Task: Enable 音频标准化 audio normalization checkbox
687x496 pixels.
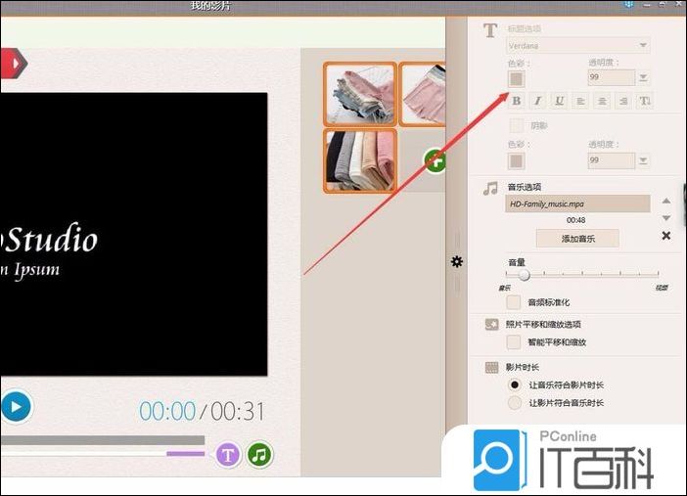Action: (514, 302)
